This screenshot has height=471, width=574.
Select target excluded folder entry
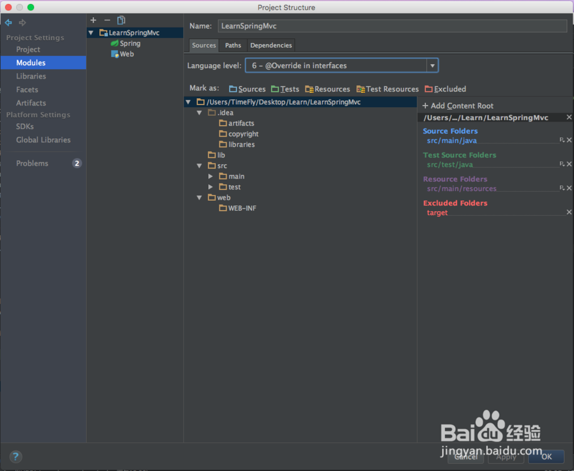[437, 213]
